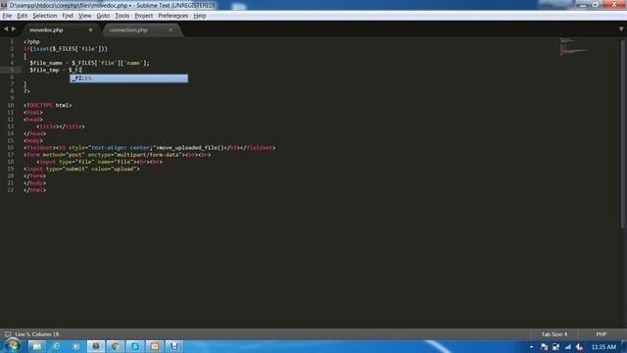Open the tab list dropdown arrow
Screen dimensions: 627x353
point(621,29)
